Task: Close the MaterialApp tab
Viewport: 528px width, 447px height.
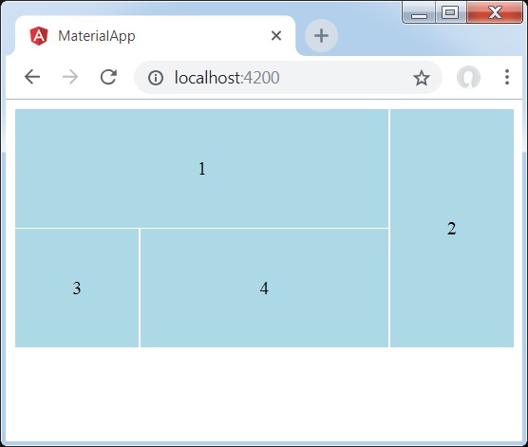Action: [276, 35]
